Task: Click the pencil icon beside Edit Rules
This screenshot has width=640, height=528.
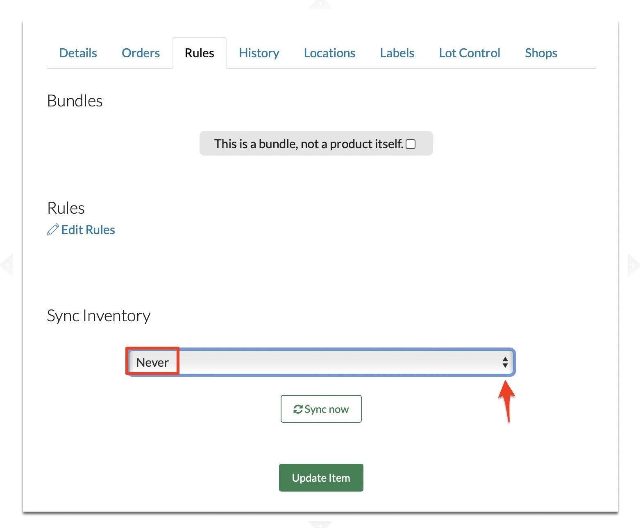Action: tap(52, 230)
